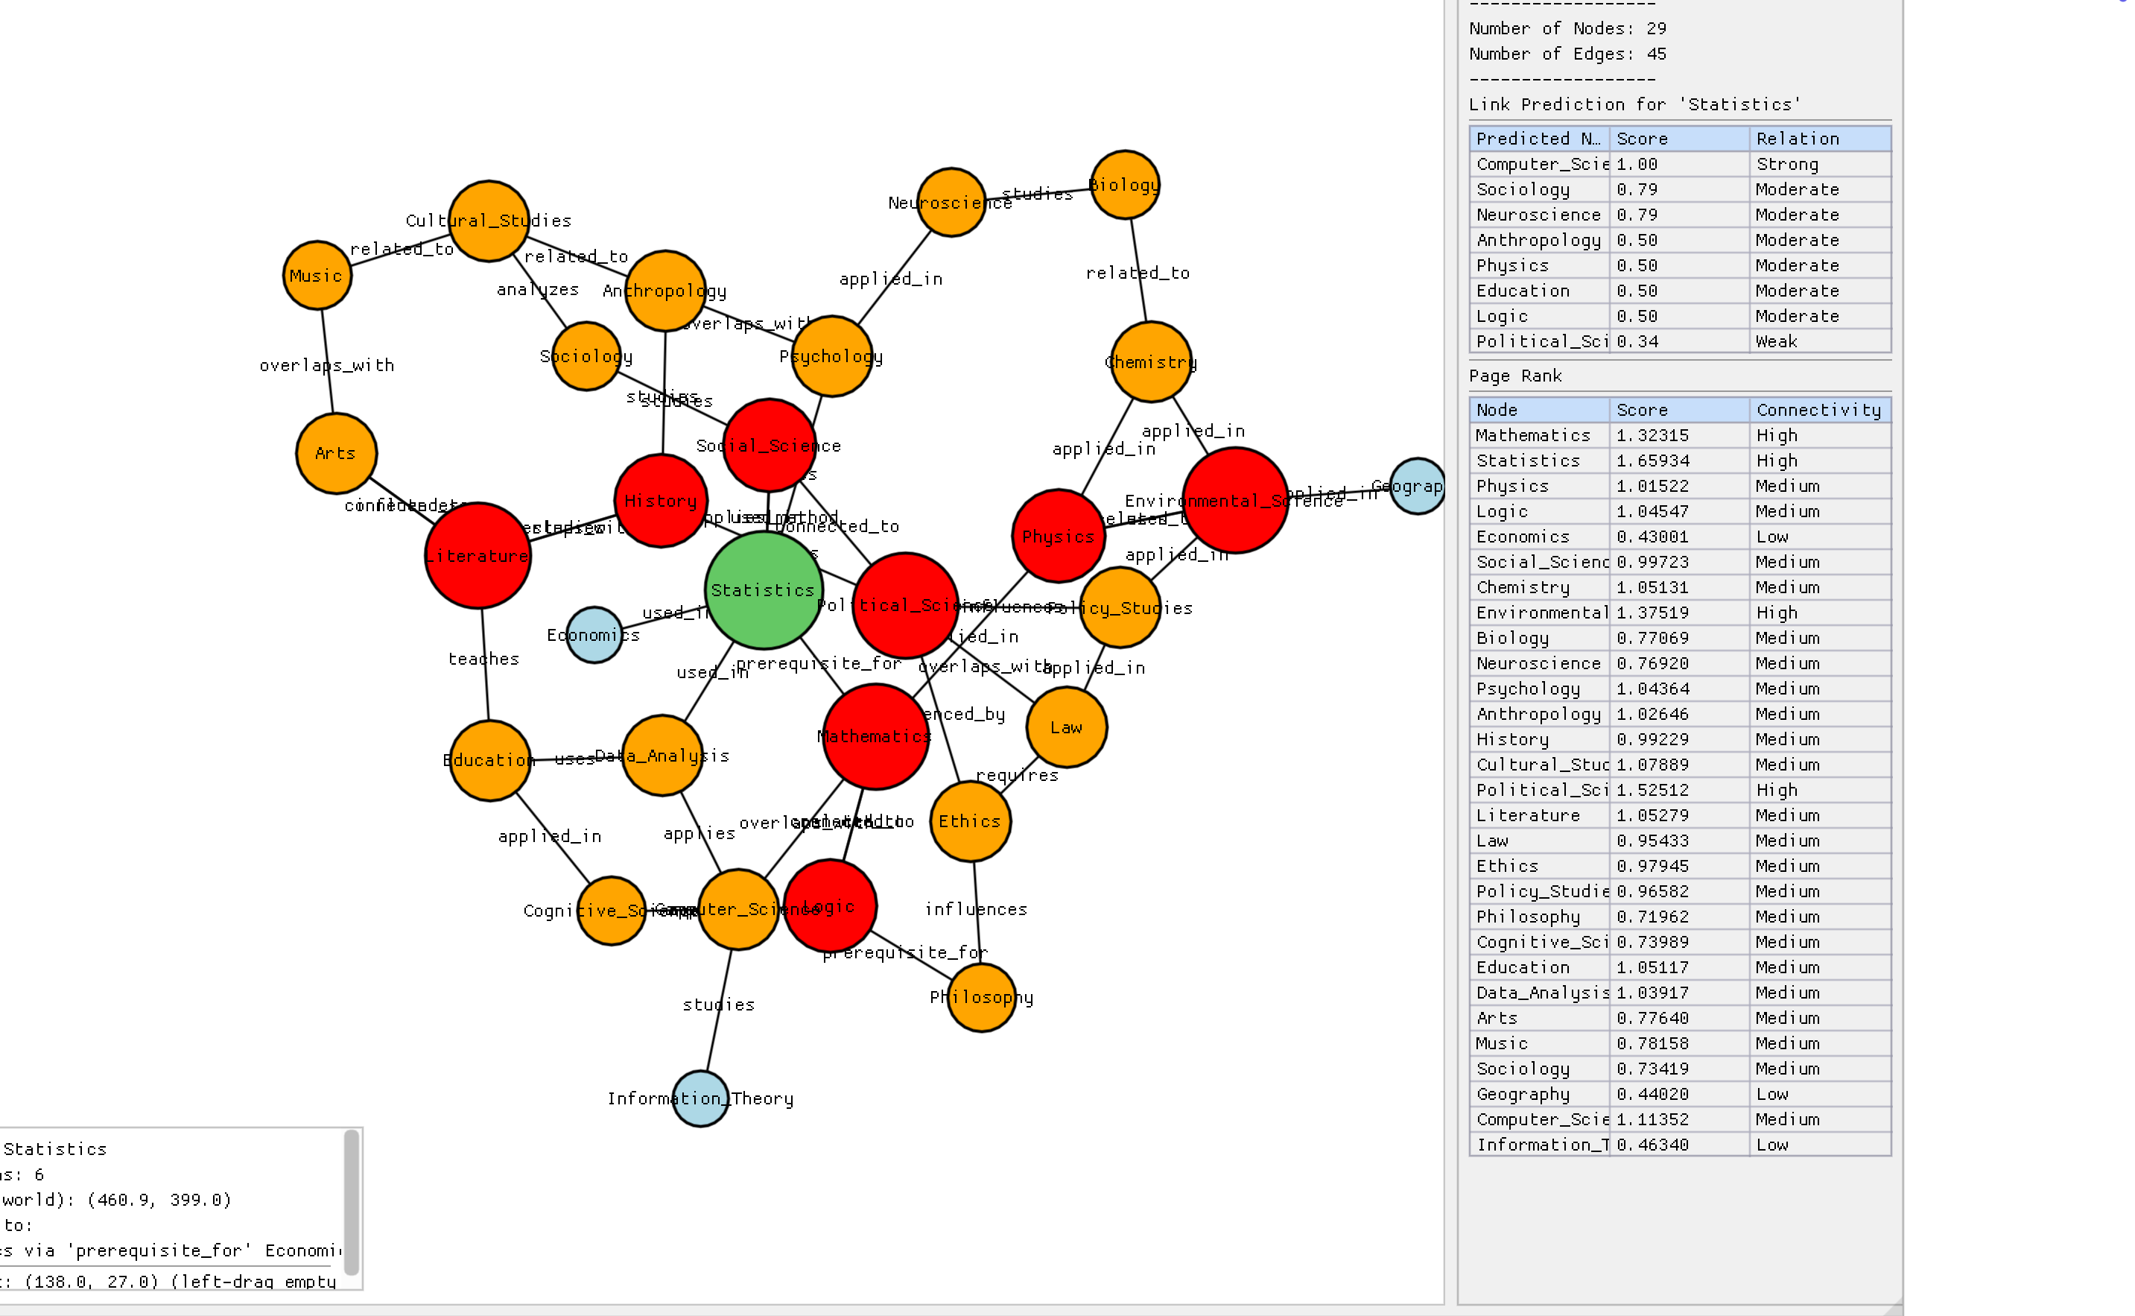This screenshot has height=1316, width=2135.
Task: Click the Law node circle
Action: [1067, 727]
